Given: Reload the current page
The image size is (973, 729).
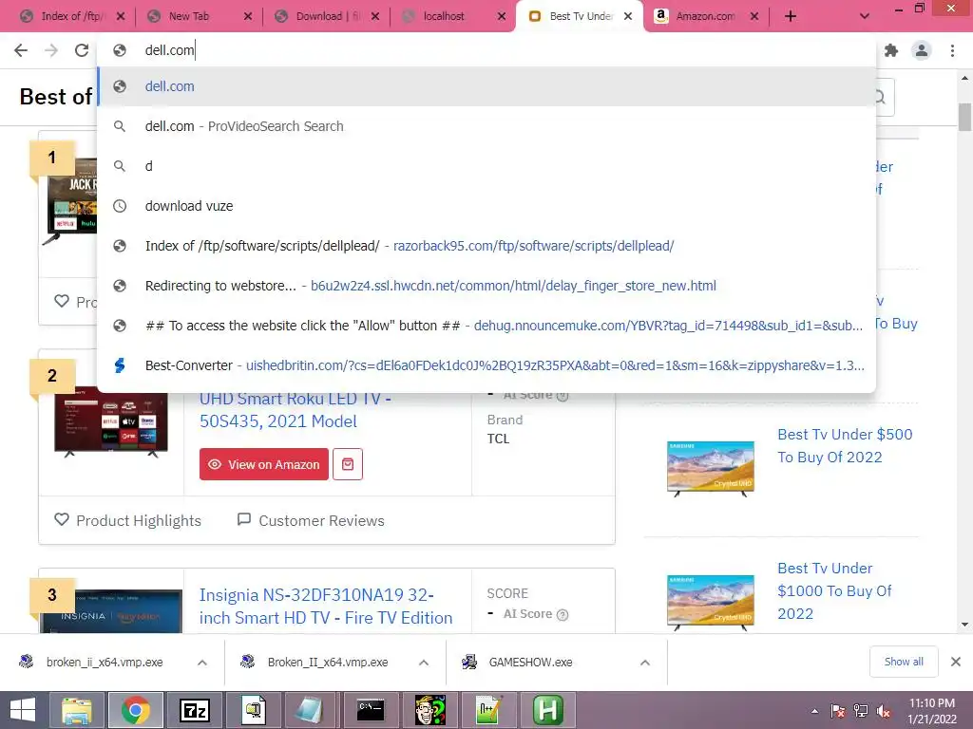Looking at the screenshot, I should tap(82, 50).
